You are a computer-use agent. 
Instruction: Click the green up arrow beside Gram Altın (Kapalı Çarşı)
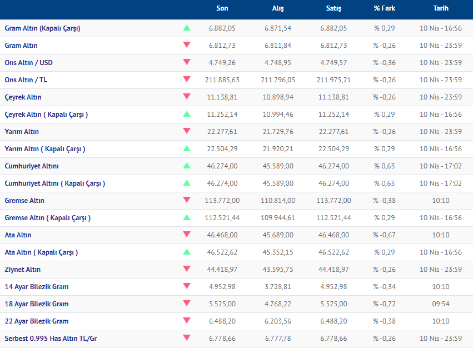pyautogui.click(x=187, y=28)
